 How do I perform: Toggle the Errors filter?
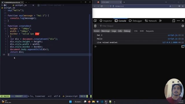point(97,31)
